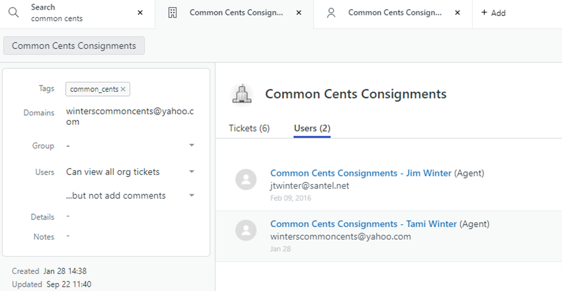Close the organization Common Cents tab
The width and height of the screenshot is (562, 291).
(299, 13)
